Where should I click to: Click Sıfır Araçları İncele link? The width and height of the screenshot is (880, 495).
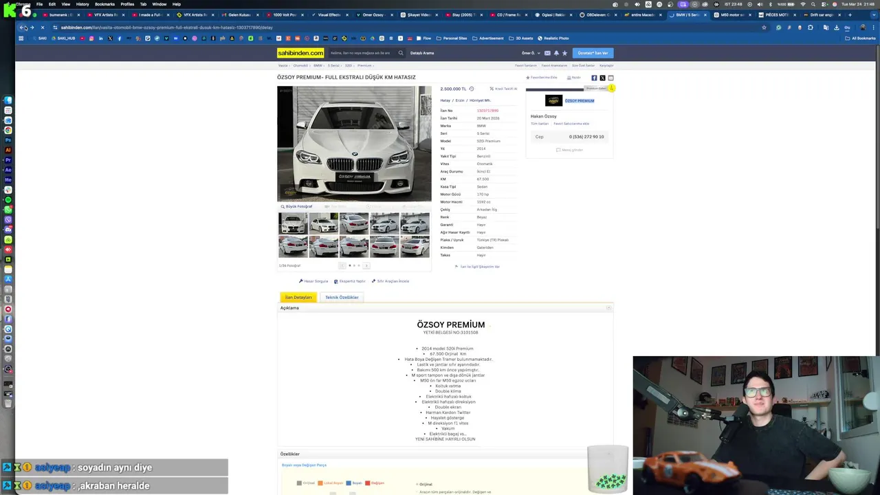390,281
